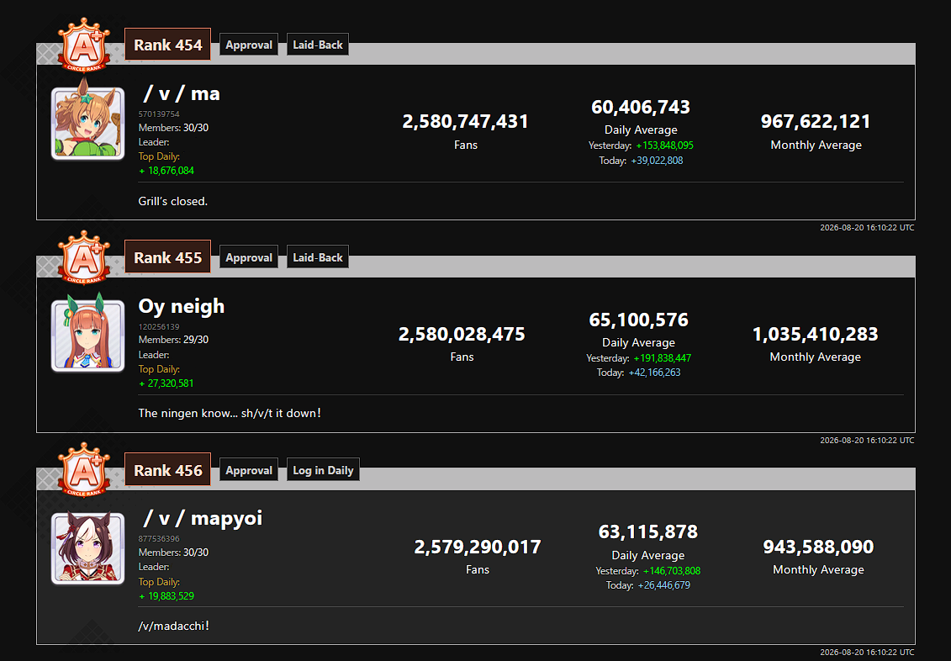Click yesterday's gain +153,848,095
This screenshot has height=661, width=951.
pyautogui.click(x=665, y=145)
